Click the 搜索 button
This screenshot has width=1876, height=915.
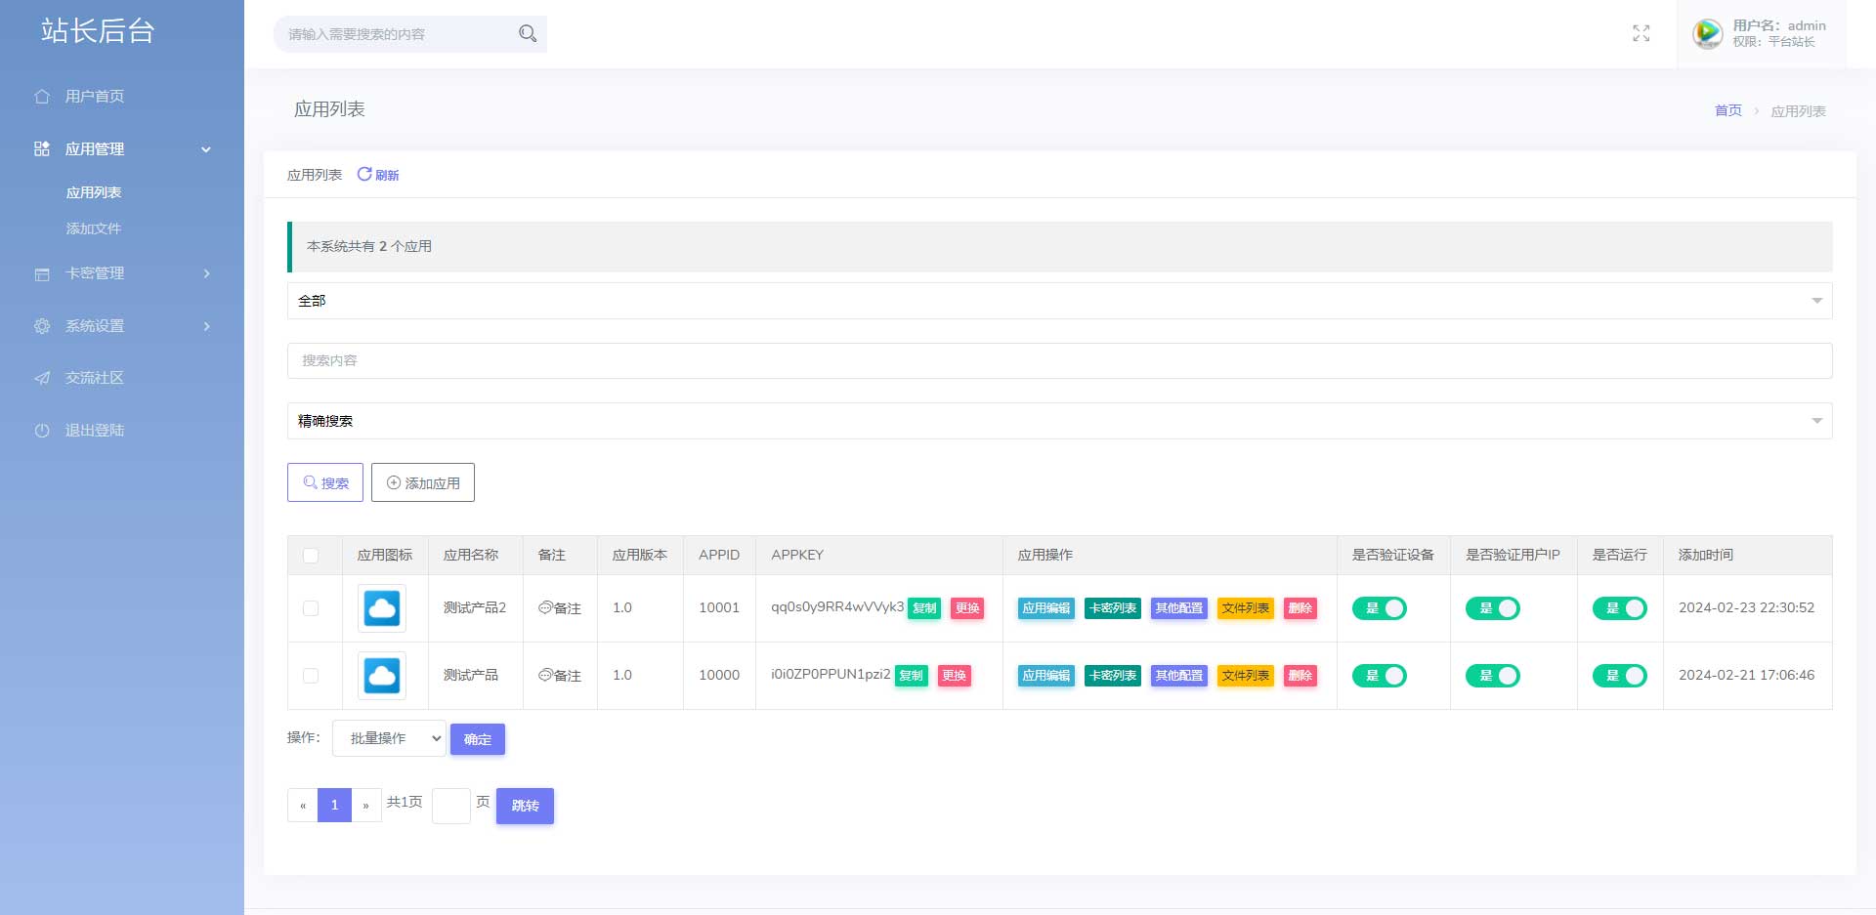pos(325,482)
